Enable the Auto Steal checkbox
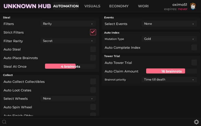The height and width of the screenshot is (126, 201). (93, 49)
